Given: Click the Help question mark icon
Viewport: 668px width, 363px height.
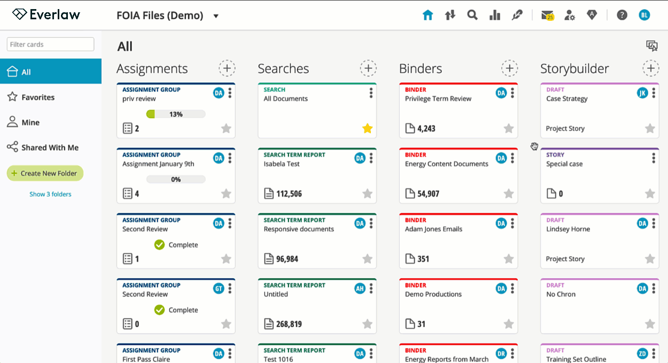Looking at the screenshot, I should (x=622, y=15).
